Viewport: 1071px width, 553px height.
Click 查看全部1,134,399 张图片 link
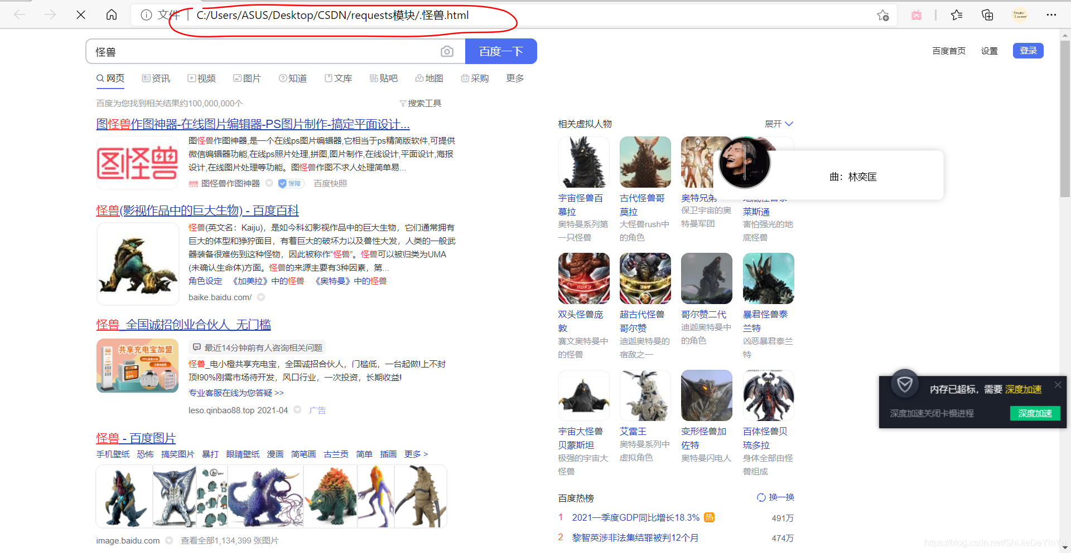coord(229,540)
